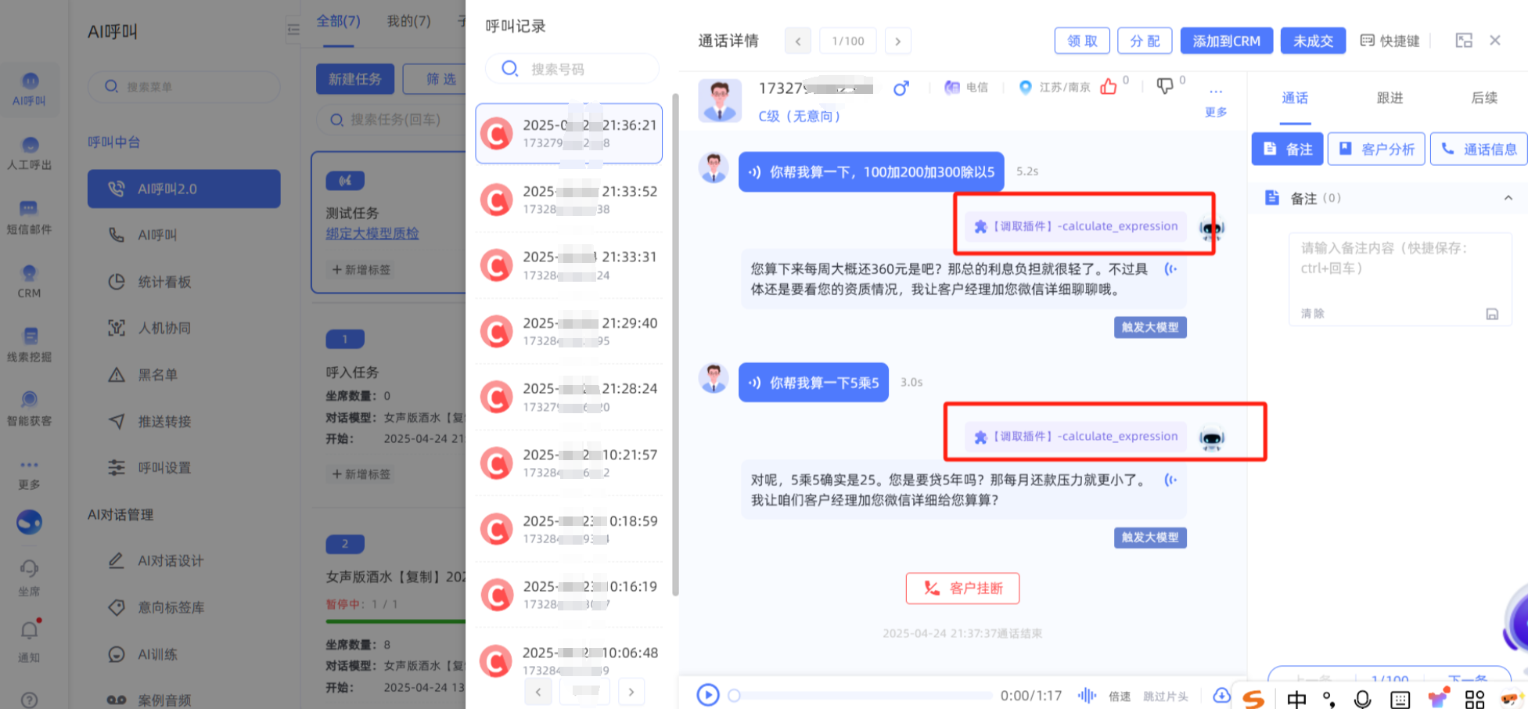Click the thumbs-down dislike icon
Viewport: 1528px width, 709px height.
1164,87
